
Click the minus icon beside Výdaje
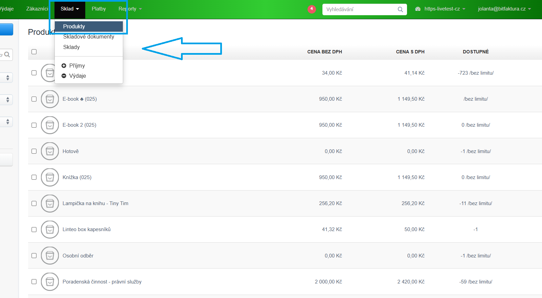[64, 76]
